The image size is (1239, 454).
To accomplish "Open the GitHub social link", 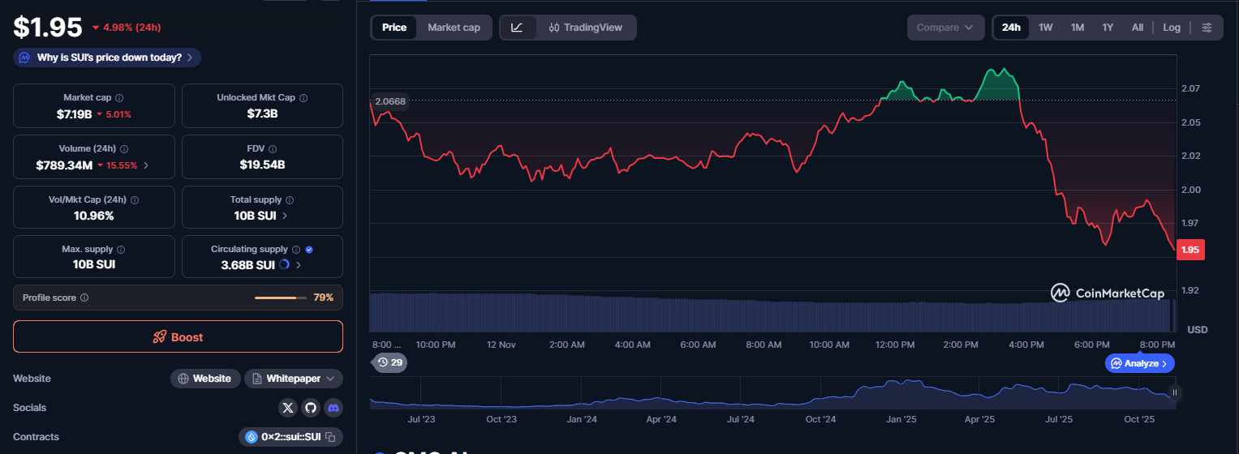I will (311, 408).
